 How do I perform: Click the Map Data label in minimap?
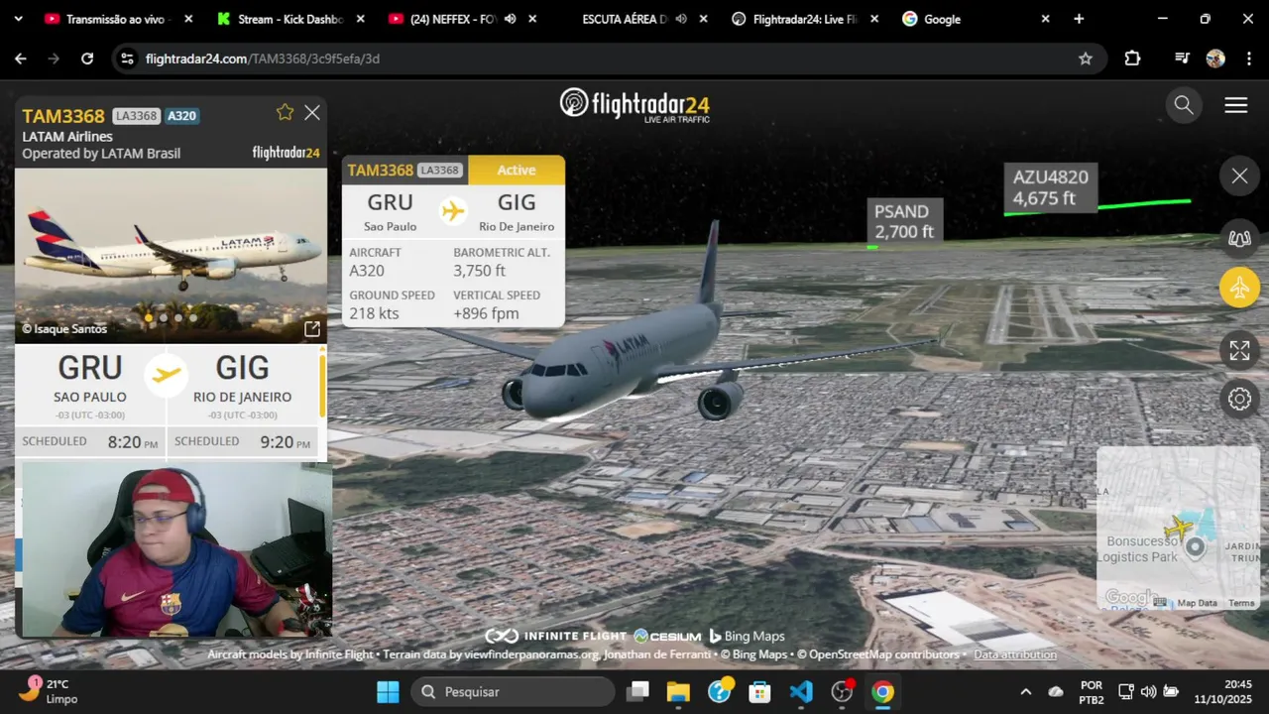tap(1197, 603)
